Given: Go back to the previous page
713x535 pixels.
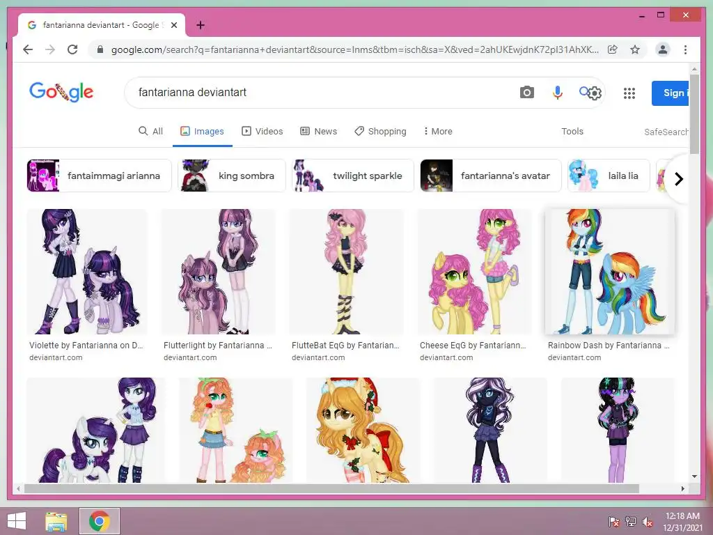Looking at the screenshot, I should point(28,49).
